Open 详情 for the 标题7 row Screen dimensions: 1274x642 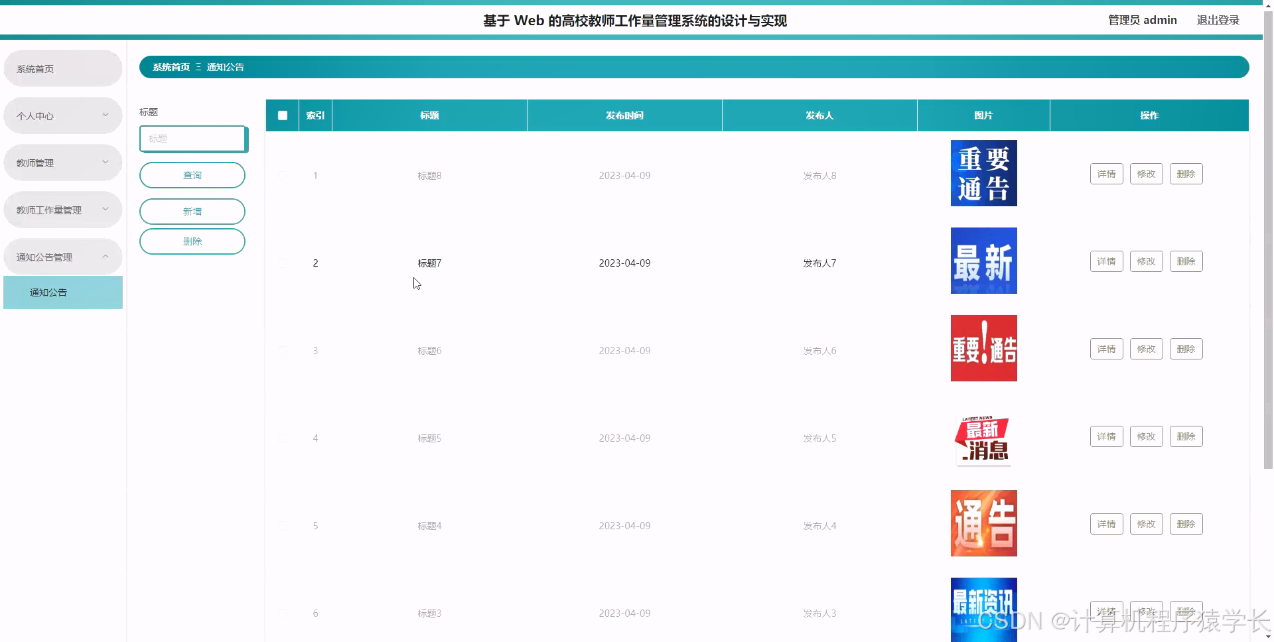pyautogui.click(x=1105, y=261)
